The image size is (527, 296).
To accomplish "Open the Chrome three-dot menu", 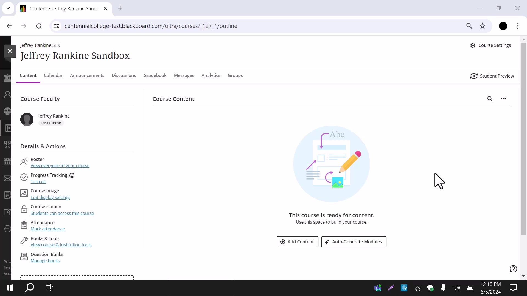I will pos(518,26).
